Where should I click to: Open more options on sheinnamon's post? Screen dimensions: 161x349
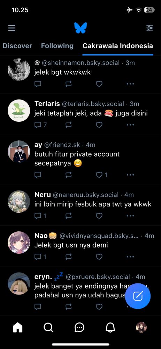pos(130,84)
